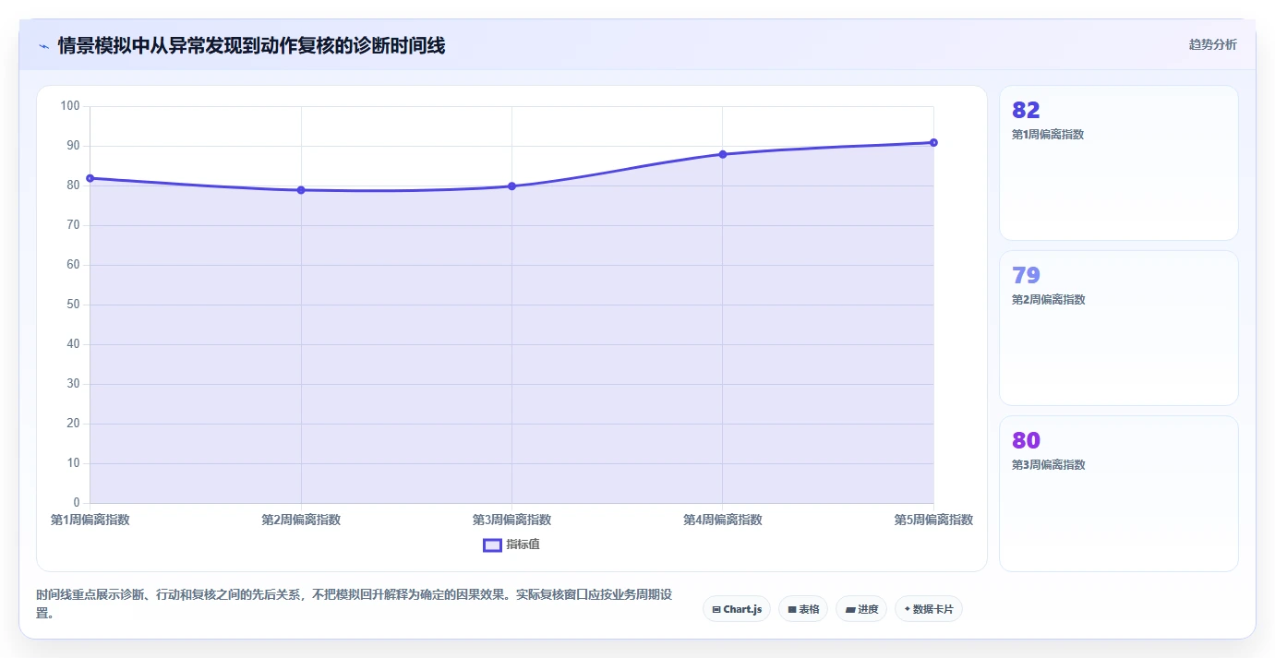This screenshot has height=658, width=1275.
Task: Click the card caption 第3周偏离指数 under 80
Action: (1048, 464)
